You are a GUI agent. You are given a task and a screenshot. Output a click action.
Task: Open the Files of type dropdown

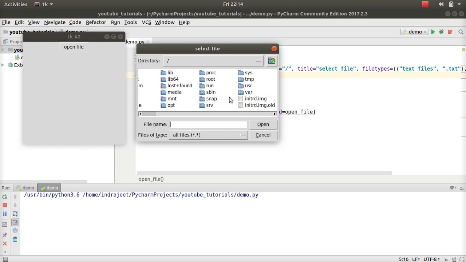click(x=209, y=135)
